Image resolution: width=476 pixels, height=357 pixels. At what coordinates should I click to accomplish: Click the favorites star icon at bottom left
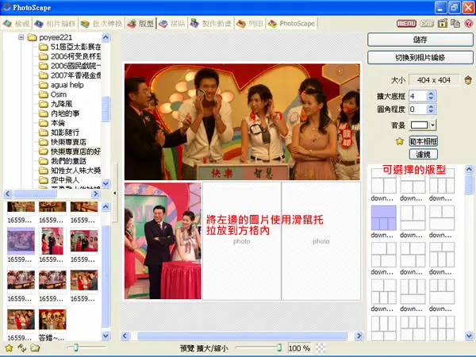pos(9,348)
